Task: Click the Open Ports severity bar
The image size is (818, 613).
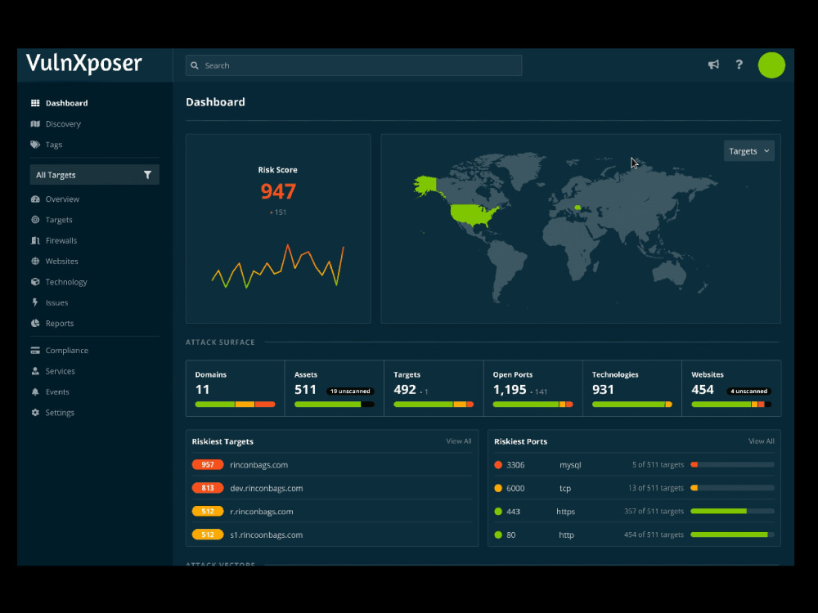Action: 533,405
